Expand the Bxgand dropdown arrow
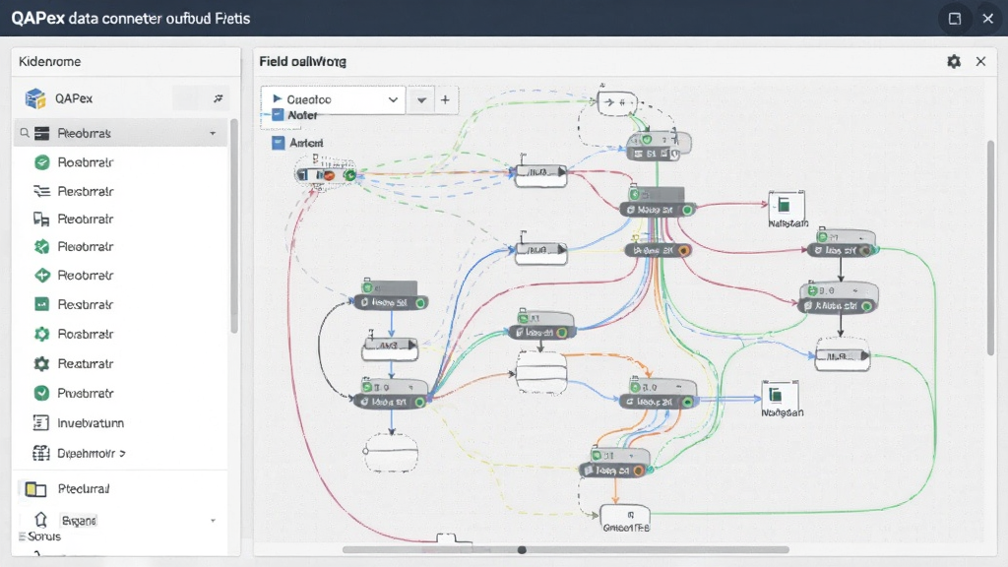Screen dimensions: 1008x567 [213, 520]
